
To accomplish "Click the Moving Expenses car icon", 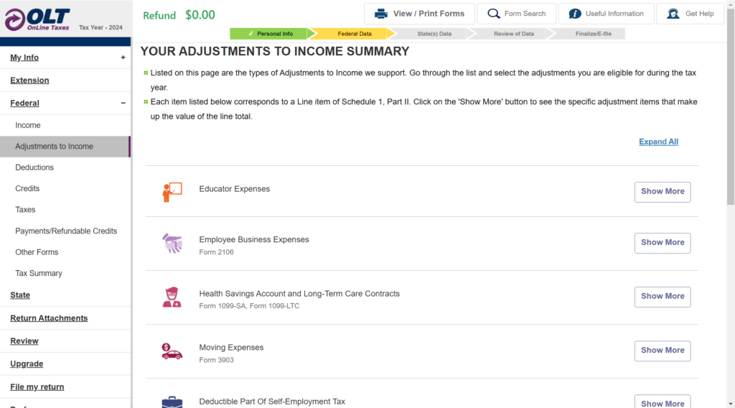I will pyautogui.click(x=172, y=351).
